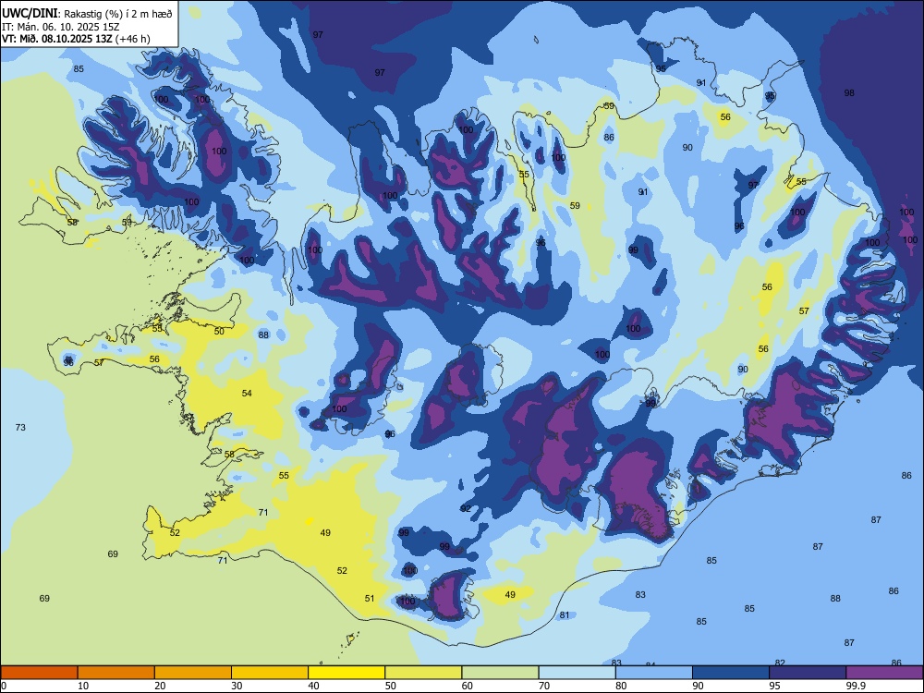
Task: Select the 'IT: Mán. 06. 10. 2025 15Z' line
Action: click(61, 27)
